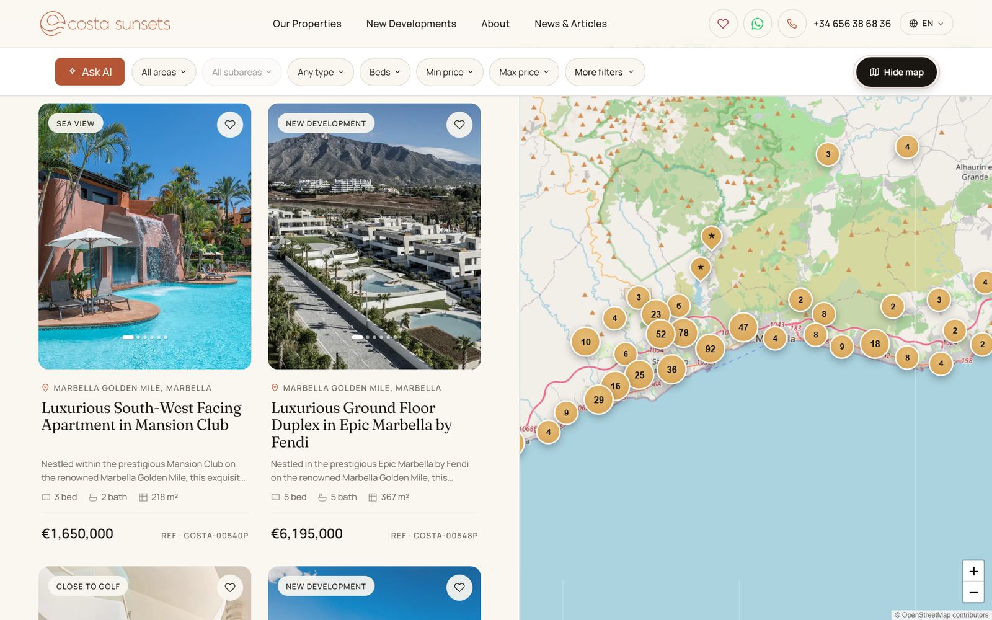Expand More filters
Viewport: 992px width, 620px height.
[604, 72]
